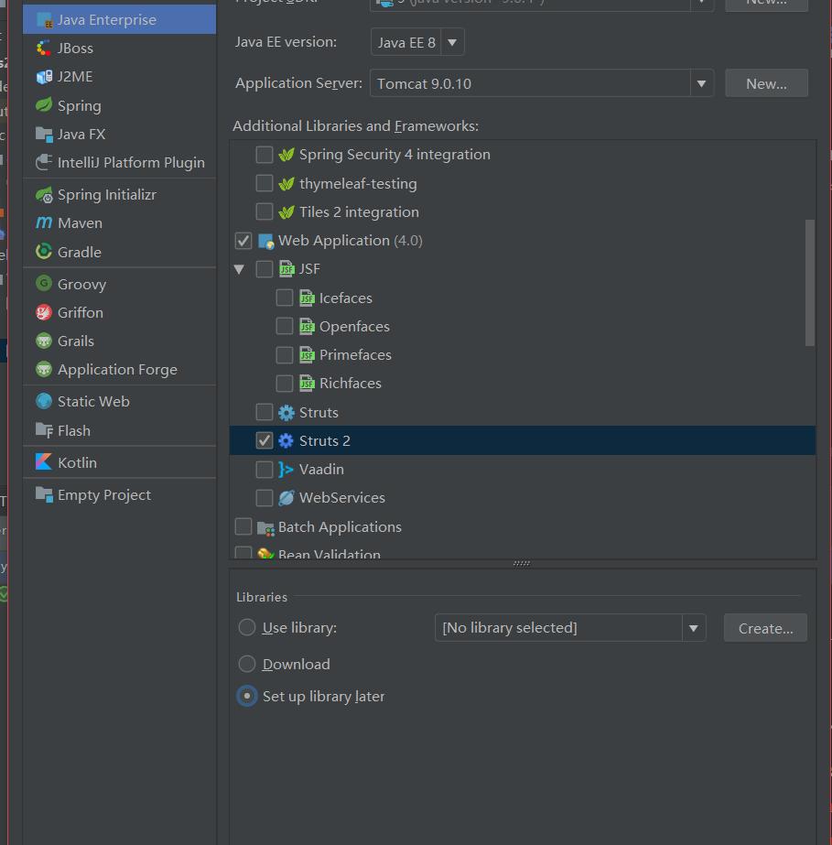Open the Project SDK dropdown arrow
Image resolution: width=832 pixels, height=845 pixels.
pos(702,3)
